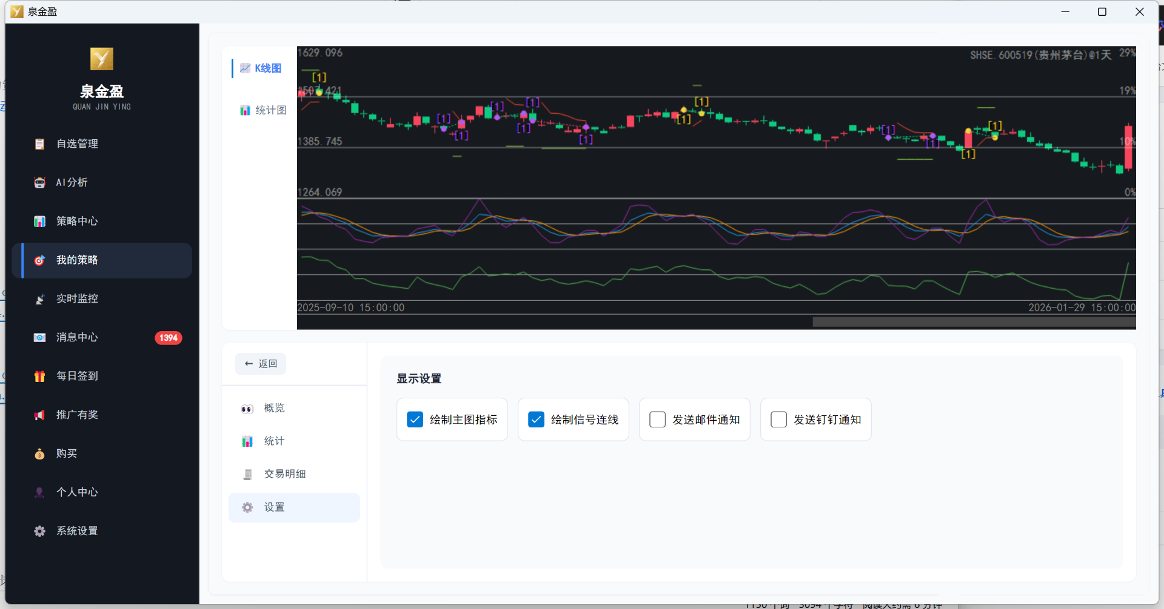Switch to the 统计图 tab
Viewport: 1164px width, 609px height.
coord(263,110)
